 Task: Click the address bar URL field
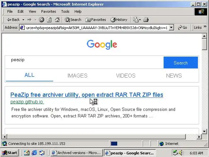click(x=97, y=27)
